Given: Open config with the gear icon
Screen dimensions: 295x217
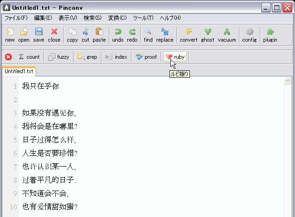Looking at the screenshot, I should [x=250, y=35].
